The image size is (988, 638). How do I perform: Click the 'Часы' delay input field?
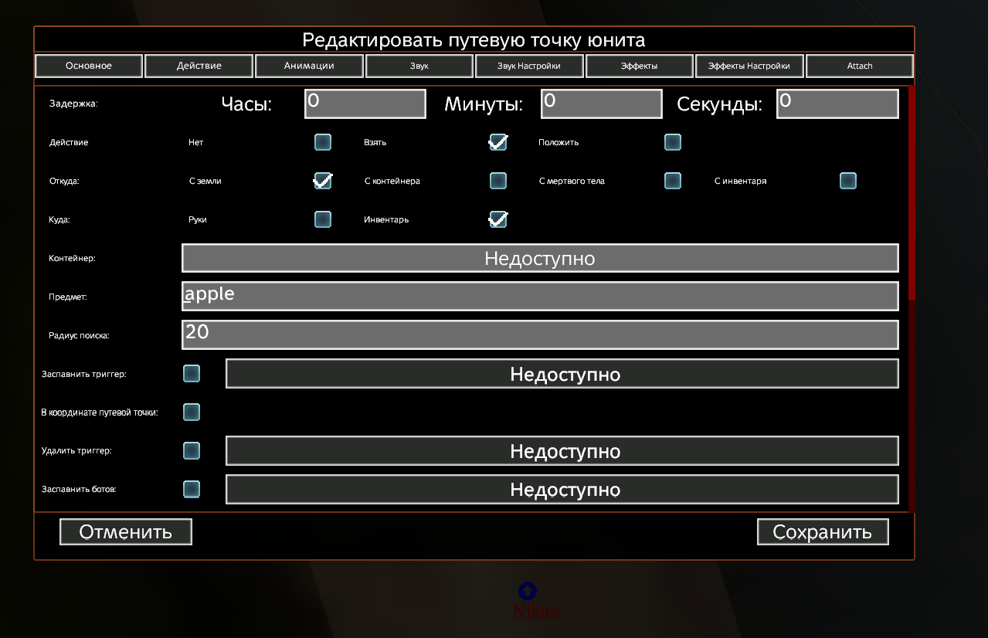(x=365, y=104)
